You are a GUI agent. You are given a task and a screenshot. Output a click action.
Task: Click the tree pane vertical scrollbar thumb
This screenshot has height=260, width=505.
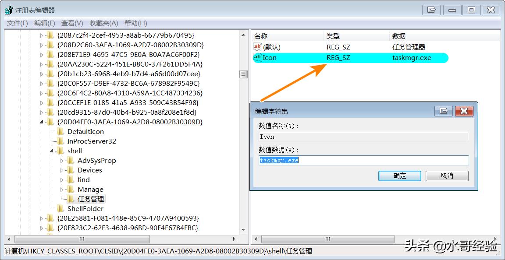click(x=244, y=74)
